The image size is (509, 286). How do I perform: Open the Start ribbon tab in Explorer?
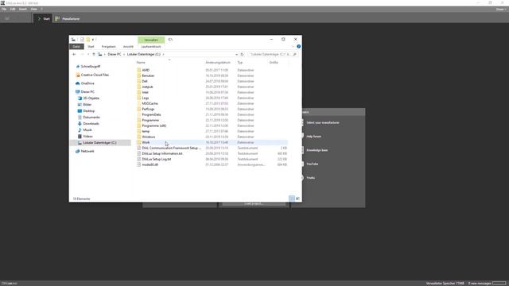[91, 47]
